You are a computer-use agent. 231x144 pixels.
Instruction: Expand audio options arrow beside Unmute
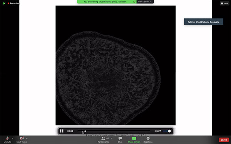click(12, 138)
